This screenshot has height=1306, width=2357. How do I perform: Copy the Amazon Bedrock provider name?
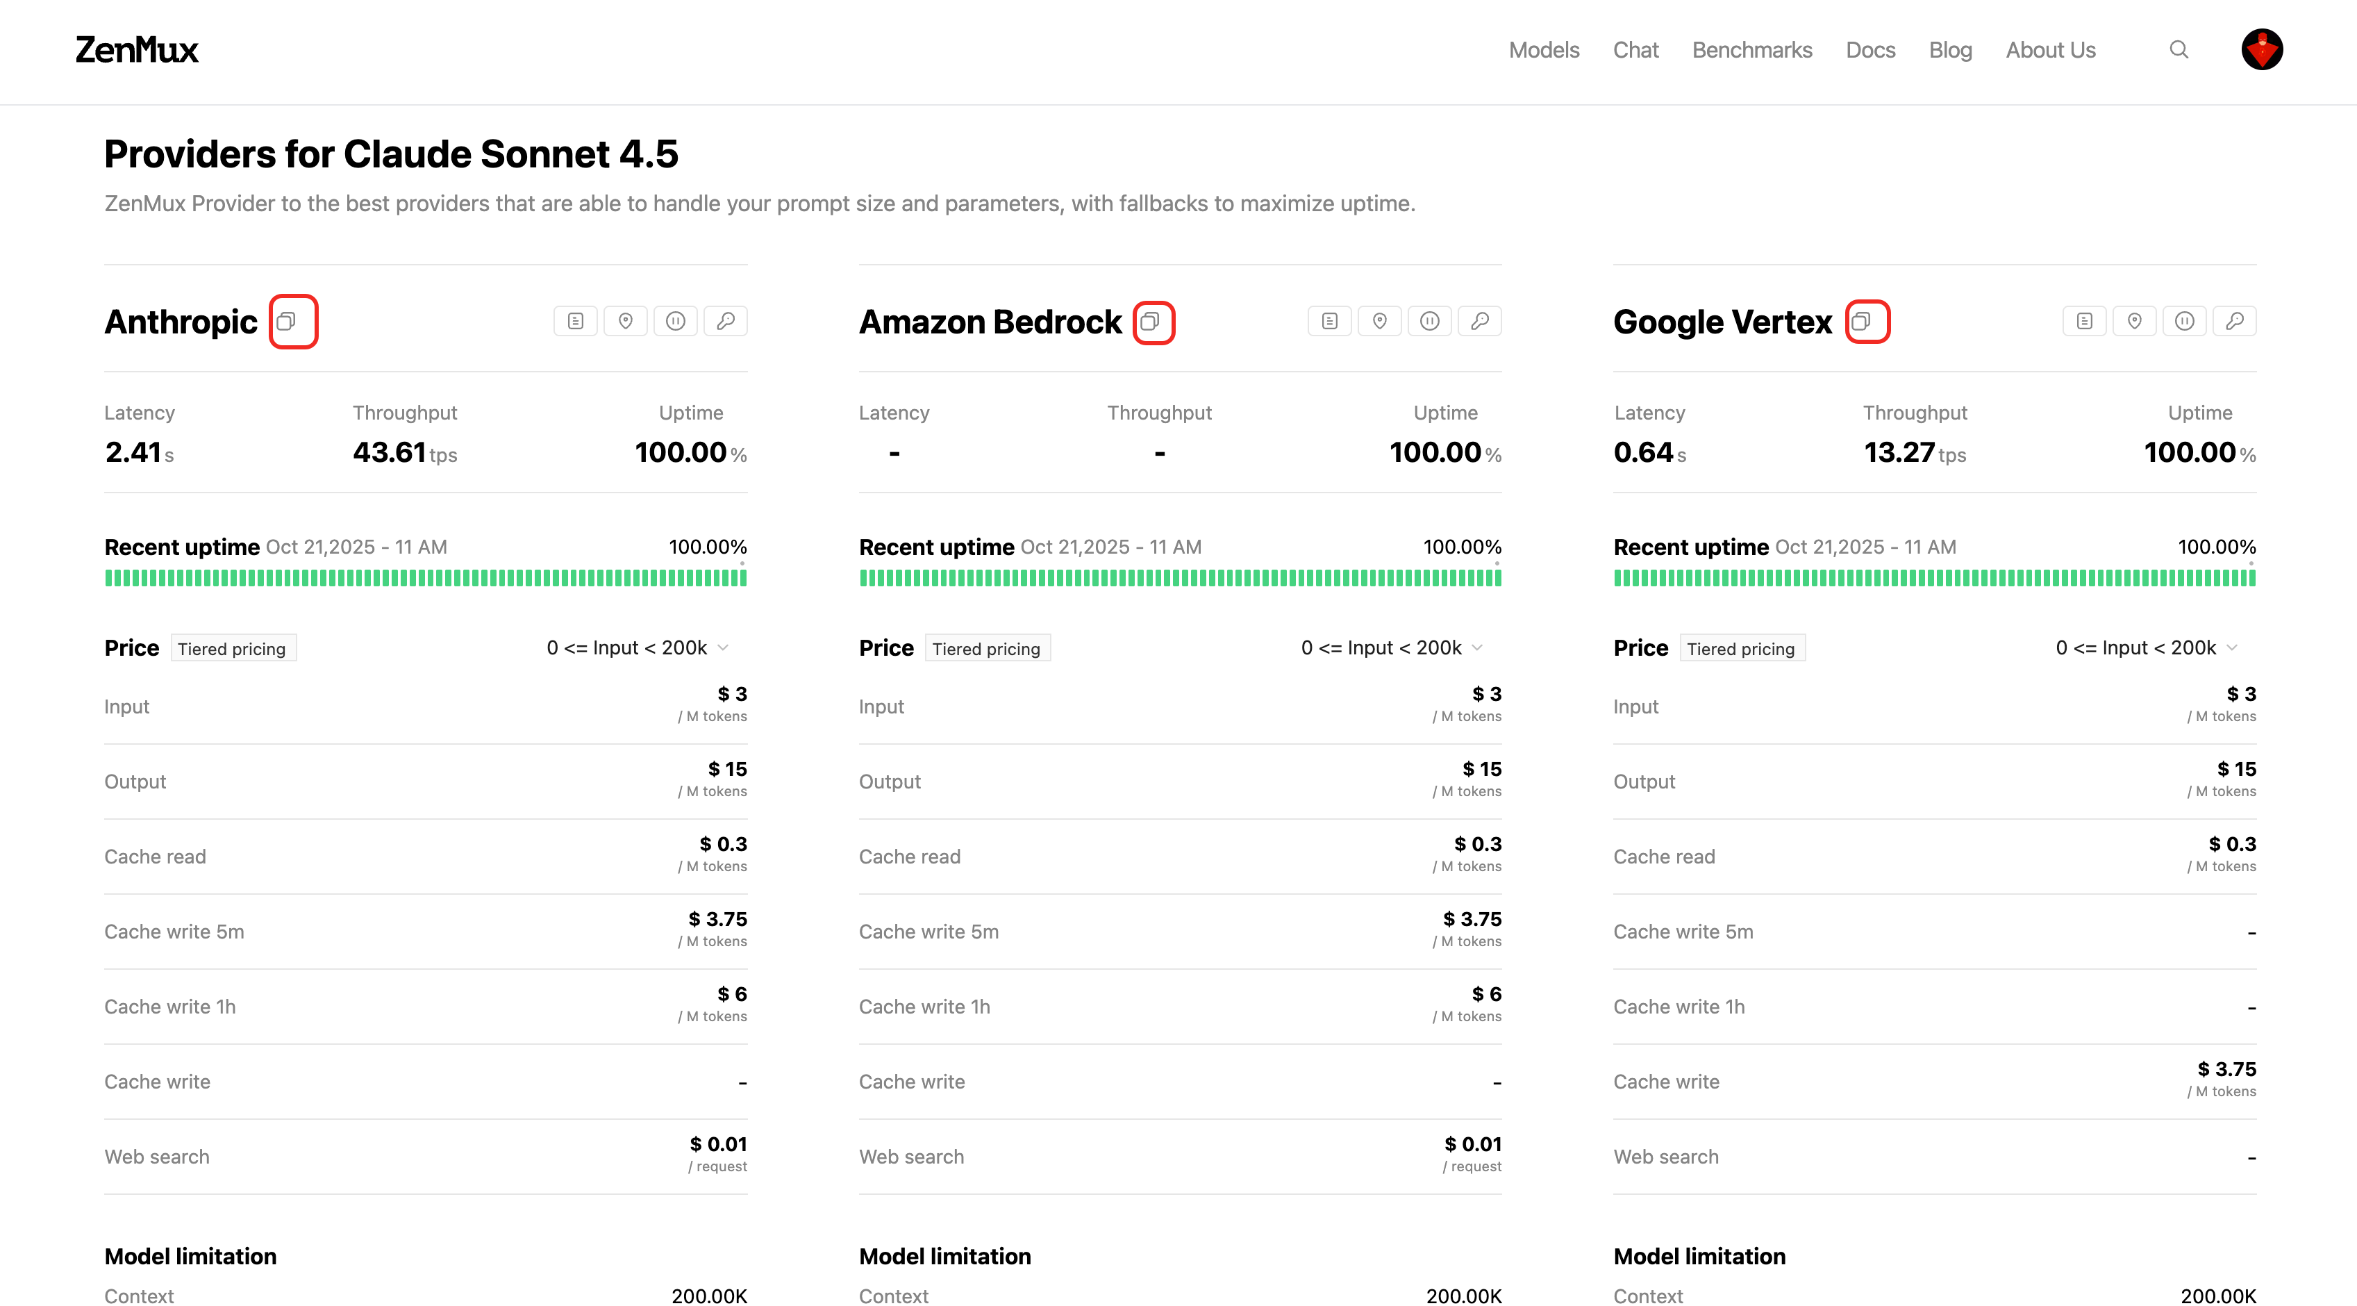(1150, 321)
